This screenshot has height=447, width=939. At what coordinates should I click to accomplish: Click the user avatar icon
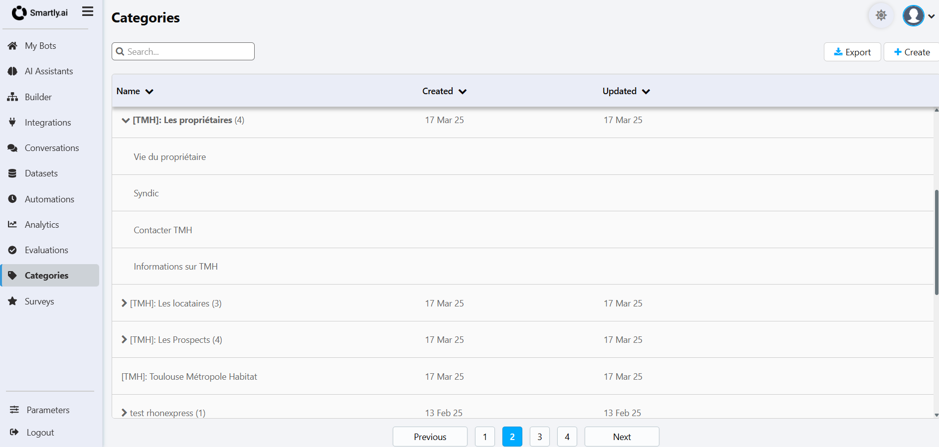(913, 16)
